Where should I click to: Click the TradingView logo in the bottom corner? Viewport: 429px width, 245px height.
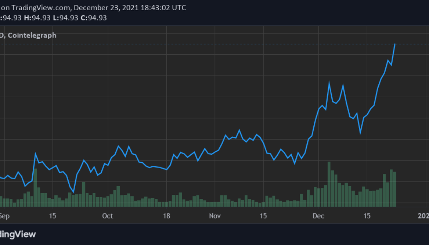point(18,234)
